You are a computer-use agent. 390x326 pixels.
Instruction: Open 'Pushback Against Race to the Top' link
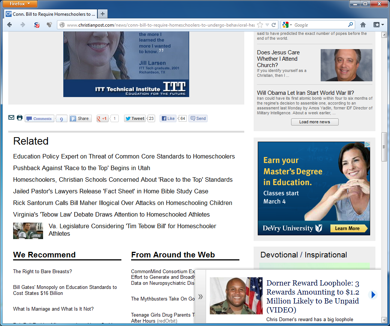pos(81,168)
